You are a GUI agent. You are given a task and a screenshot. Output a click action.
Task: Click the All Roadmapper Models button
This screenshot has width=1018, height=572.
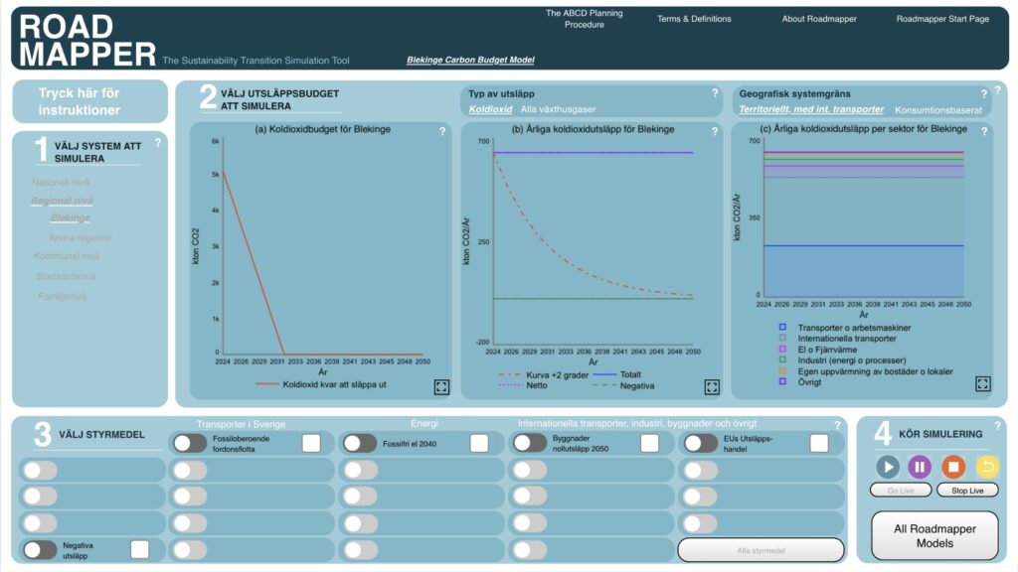point(933,536)
